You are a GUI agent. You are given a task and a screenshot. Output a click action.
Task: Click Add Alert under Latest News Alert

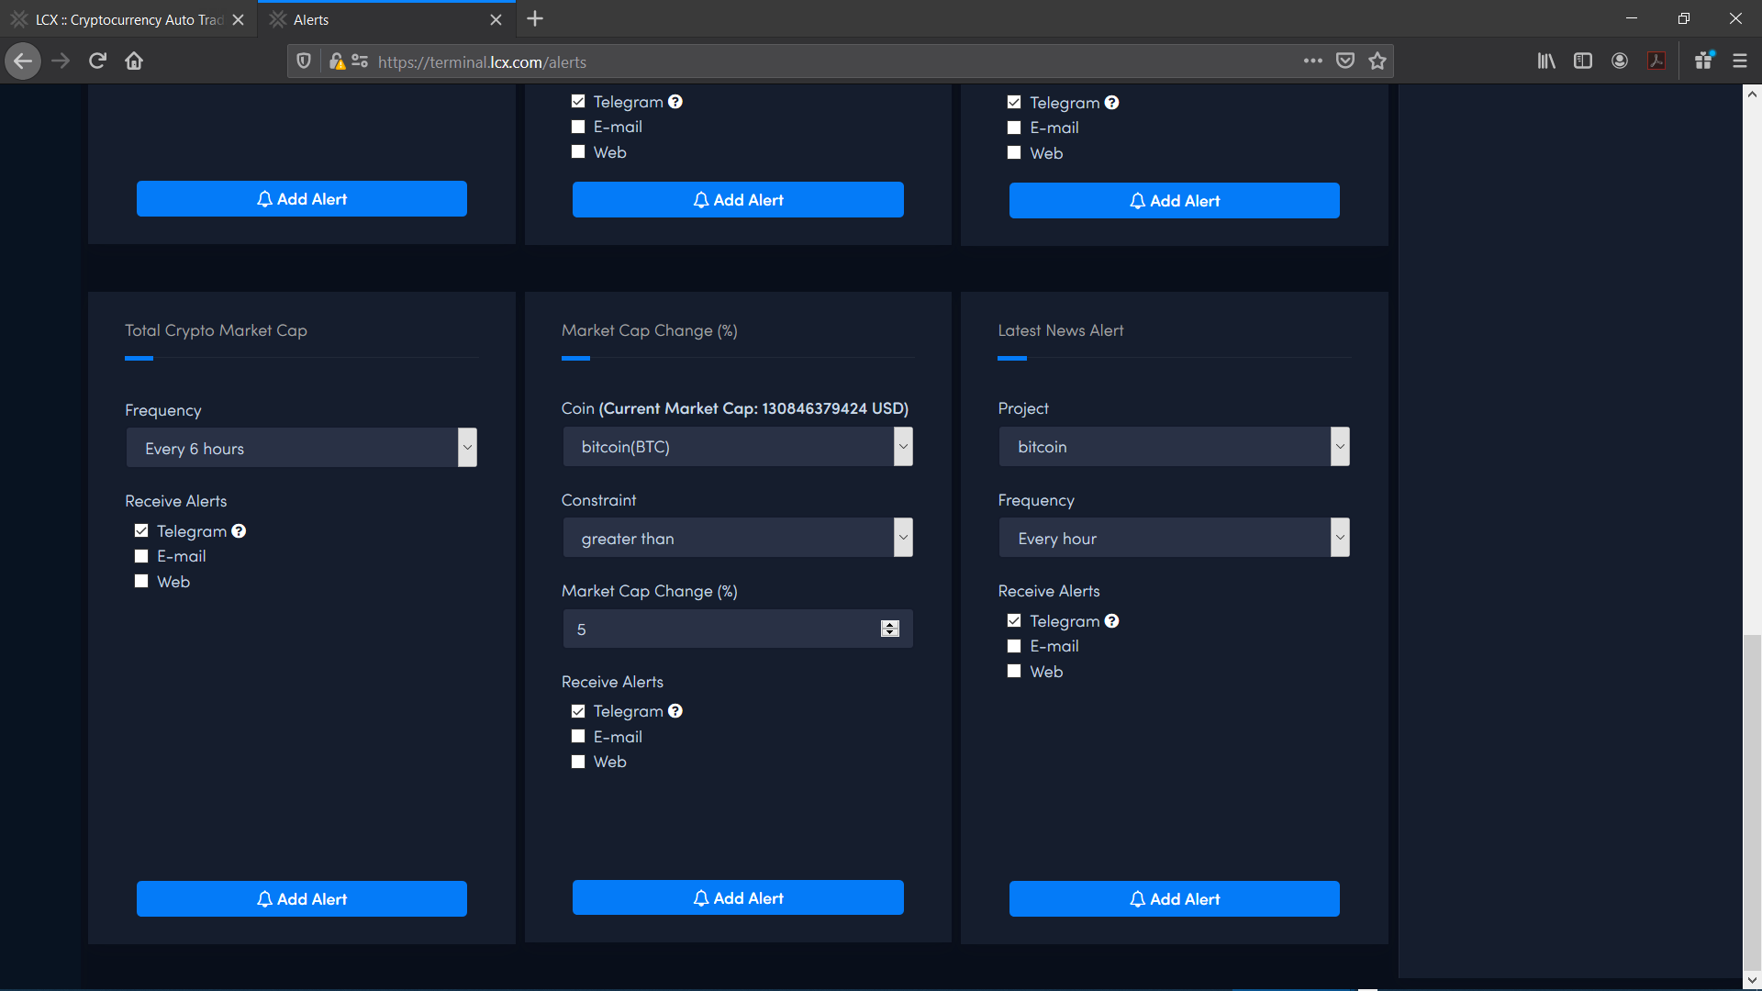tap(1174, 899)
